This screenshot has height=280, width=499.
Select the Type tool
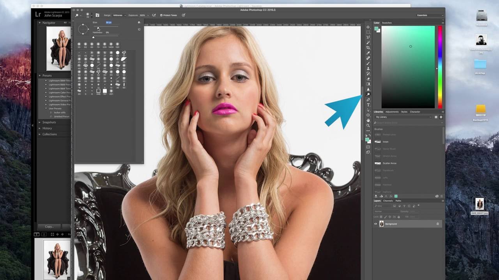368,105
